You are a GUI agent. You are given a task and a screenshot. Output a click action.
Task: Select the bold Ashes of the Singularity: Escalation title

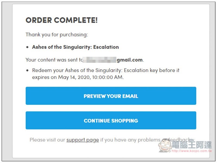coord(75,47)
